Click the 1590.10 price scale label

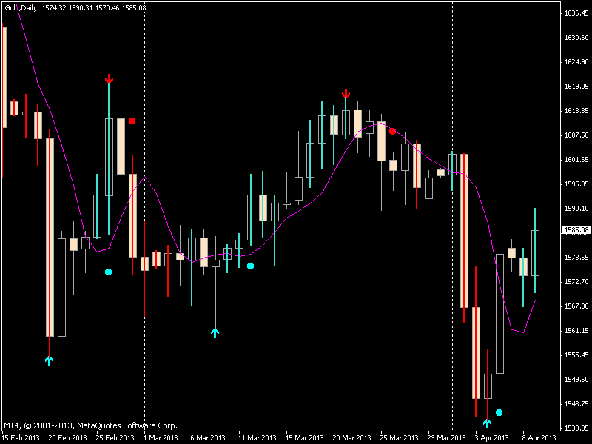(576, 209)
